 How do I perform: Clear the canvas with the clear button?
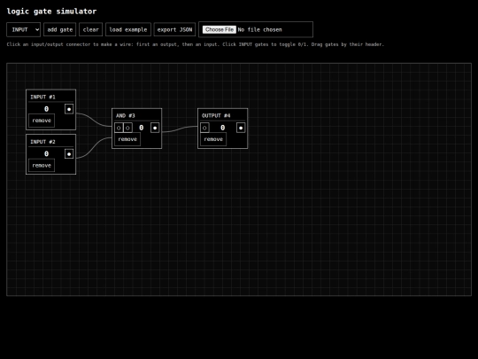click(x=91, y=29)
